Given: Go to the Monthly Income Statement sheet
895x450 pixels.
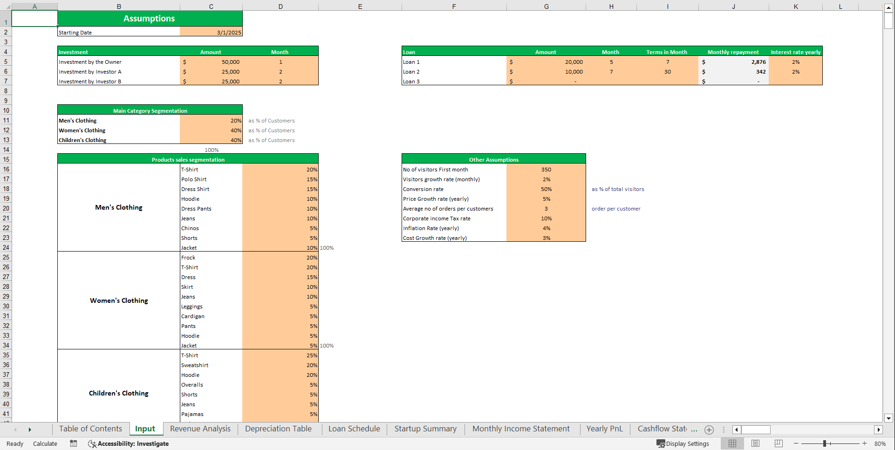Looking at the screenshot, I should [521, 429].
